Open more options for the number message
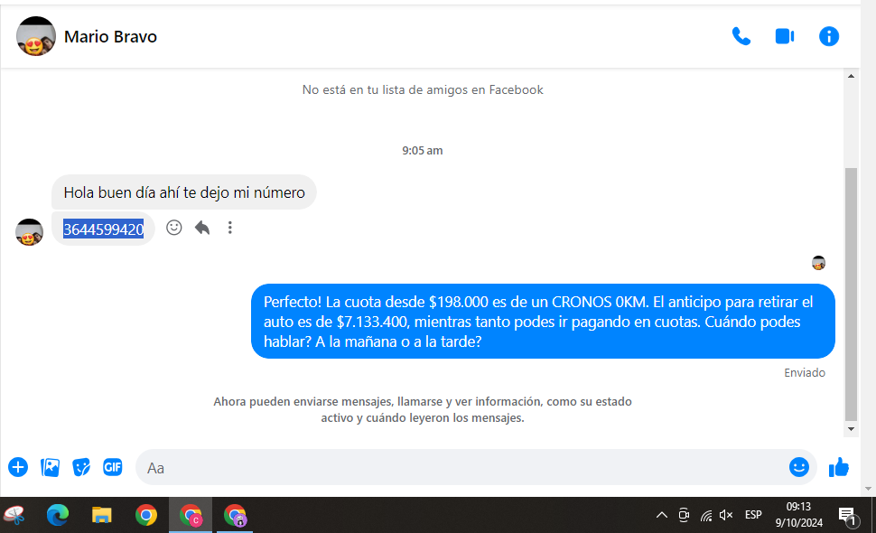 pos(230,228)
